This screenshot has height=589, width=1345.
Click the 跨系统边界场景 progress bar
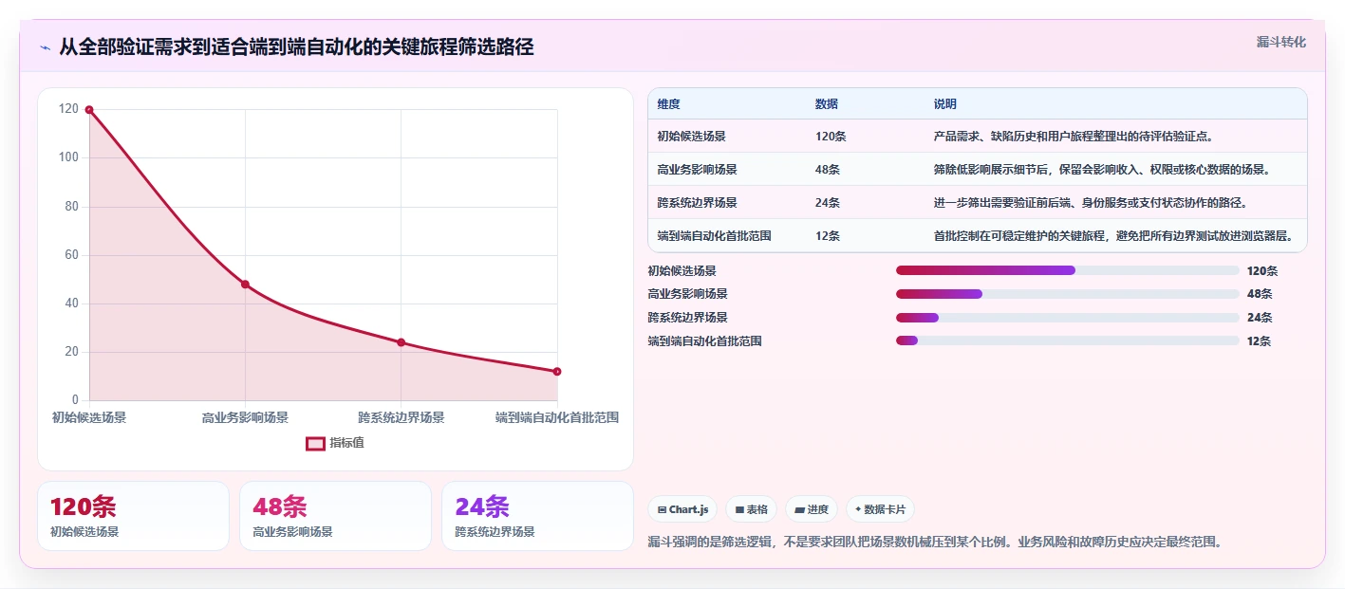pos(1068,318)
